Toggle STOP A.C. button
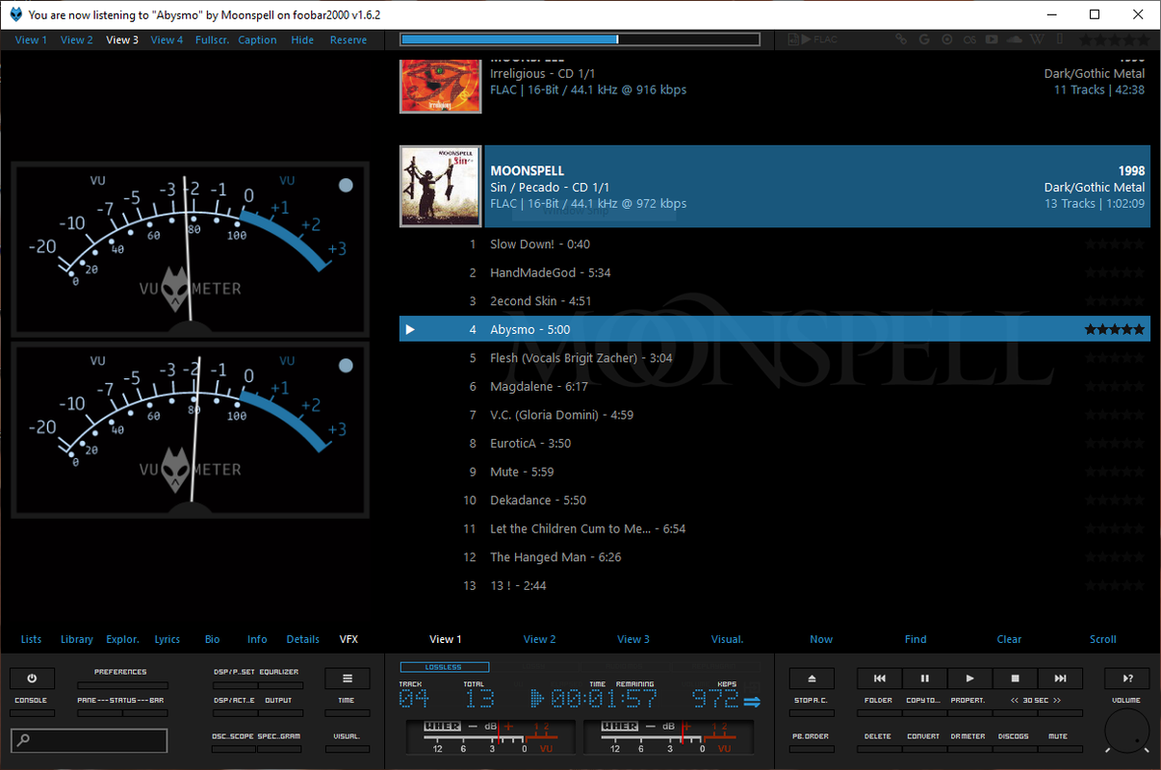1161x770 pixels. (x=812, y=706)
